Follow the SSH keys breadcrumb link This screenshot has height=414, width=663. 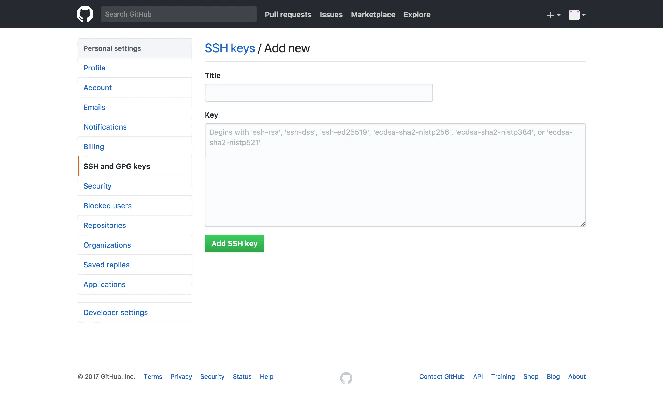(x=230, y=48)
